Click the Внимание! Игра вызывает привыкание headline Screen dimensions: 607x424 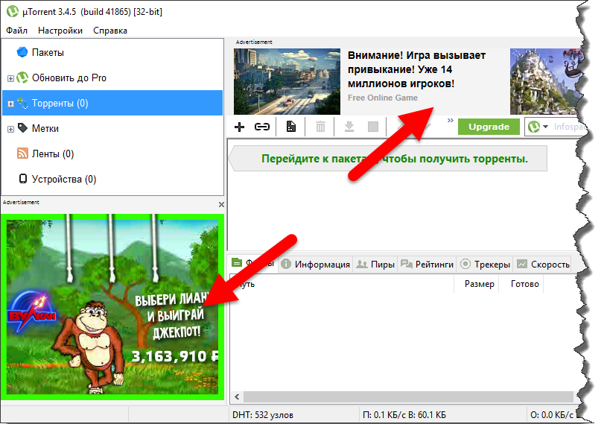[416, 69]
